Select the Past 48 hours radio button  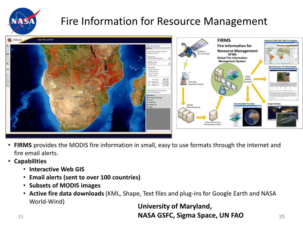pos(149,72)
